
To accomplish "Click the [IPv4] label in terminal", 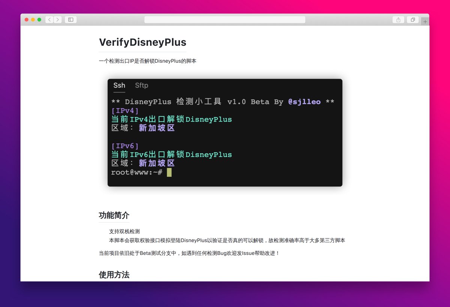I will [x=125, y=111].
